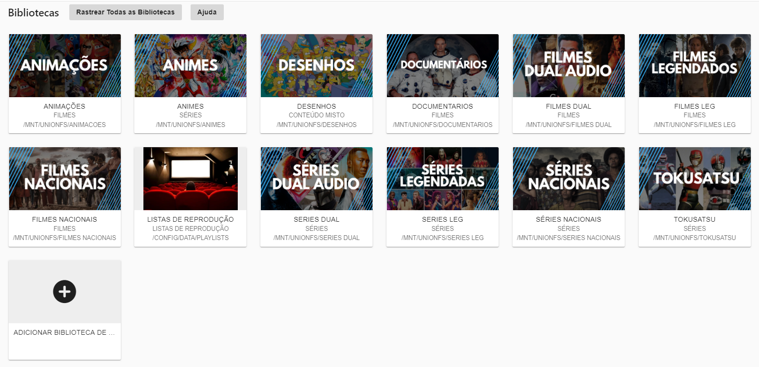Open the Animações library thumbnail
The height and width of the screenshot is (367, 759).
(65, 65)
